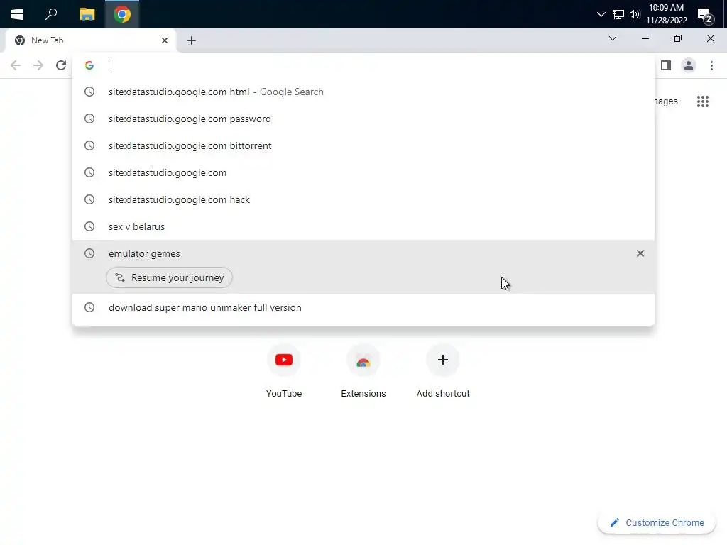The width and height of the screenshot is (727, 545).
Task: Open the Windows Start menu
Action: coord(17,14)
